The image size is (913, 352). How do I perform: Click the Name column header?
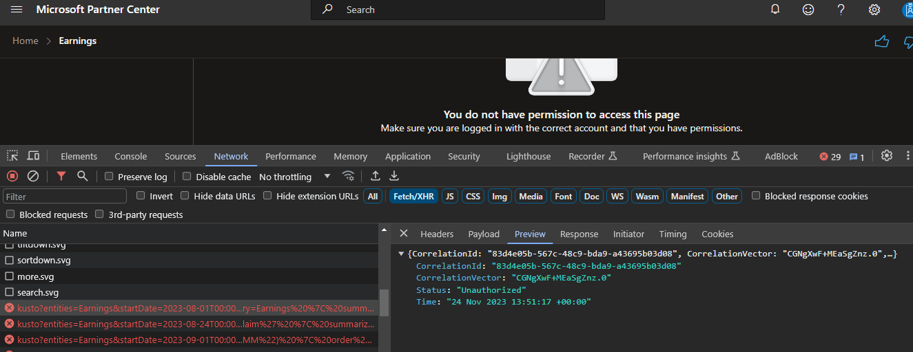pyautogui.click(x=189, y=234)
